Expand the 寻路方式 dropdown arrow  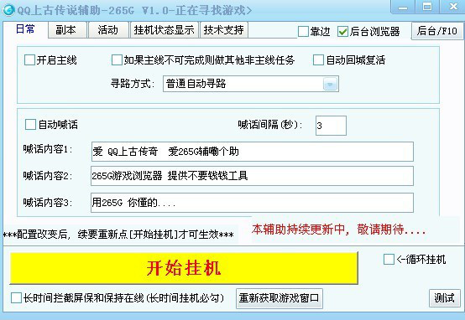[x=330, y=84]
